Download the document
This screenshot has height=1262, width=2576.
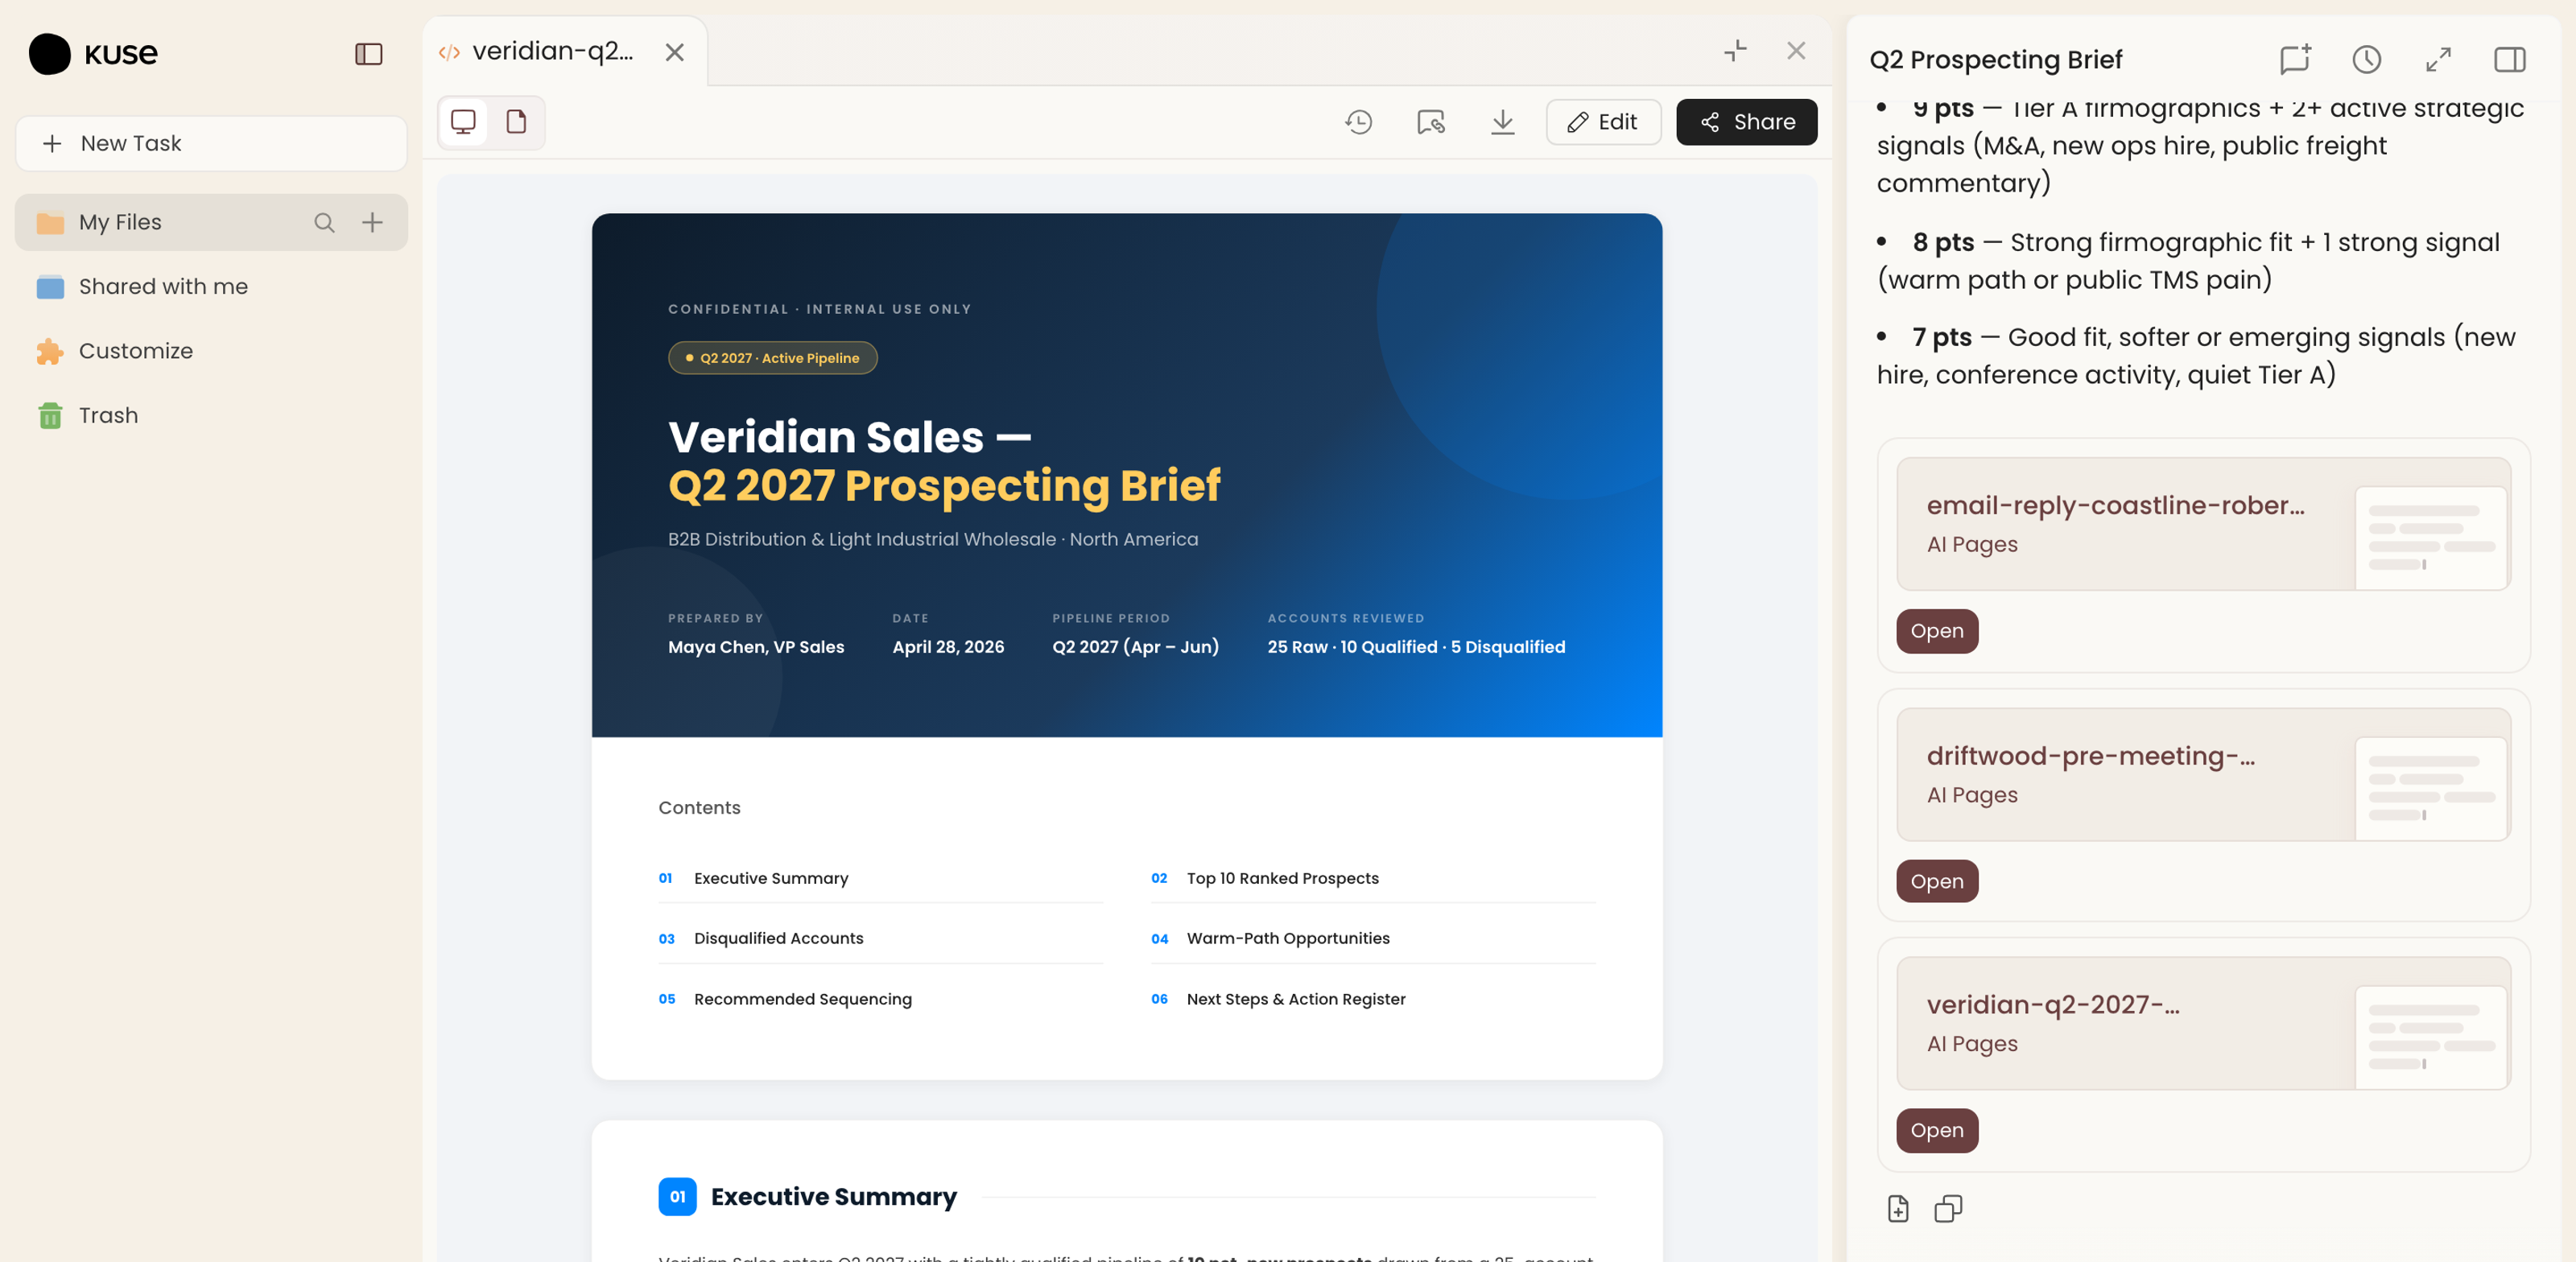pyautogui.click(x=1502, y=122)
